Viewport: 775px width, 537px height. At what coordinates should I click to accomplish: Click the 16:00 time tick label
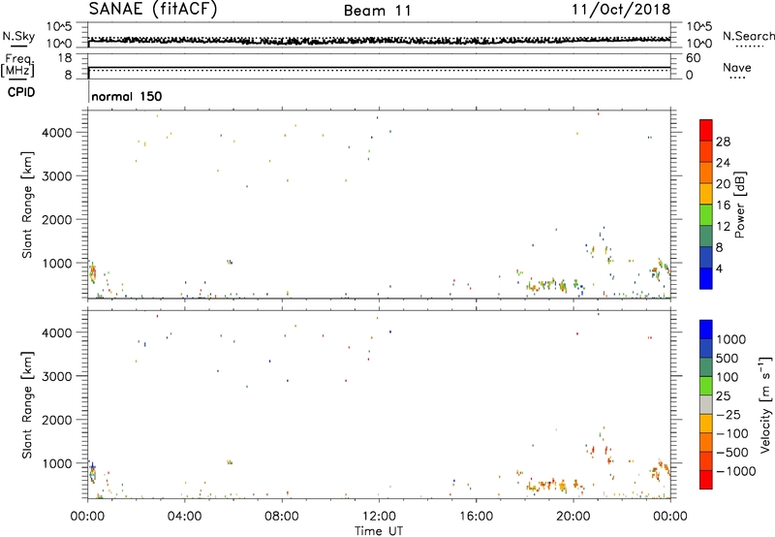(x=476, y=517)
